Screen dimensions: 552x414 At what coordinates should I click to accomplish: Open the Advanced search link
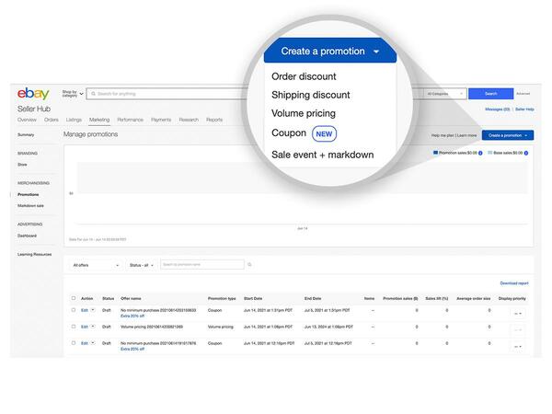(x=523, y=94)
